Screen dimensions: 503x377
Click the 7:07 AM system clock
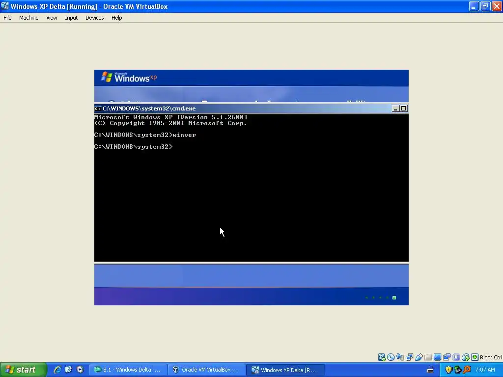(485, 370)
